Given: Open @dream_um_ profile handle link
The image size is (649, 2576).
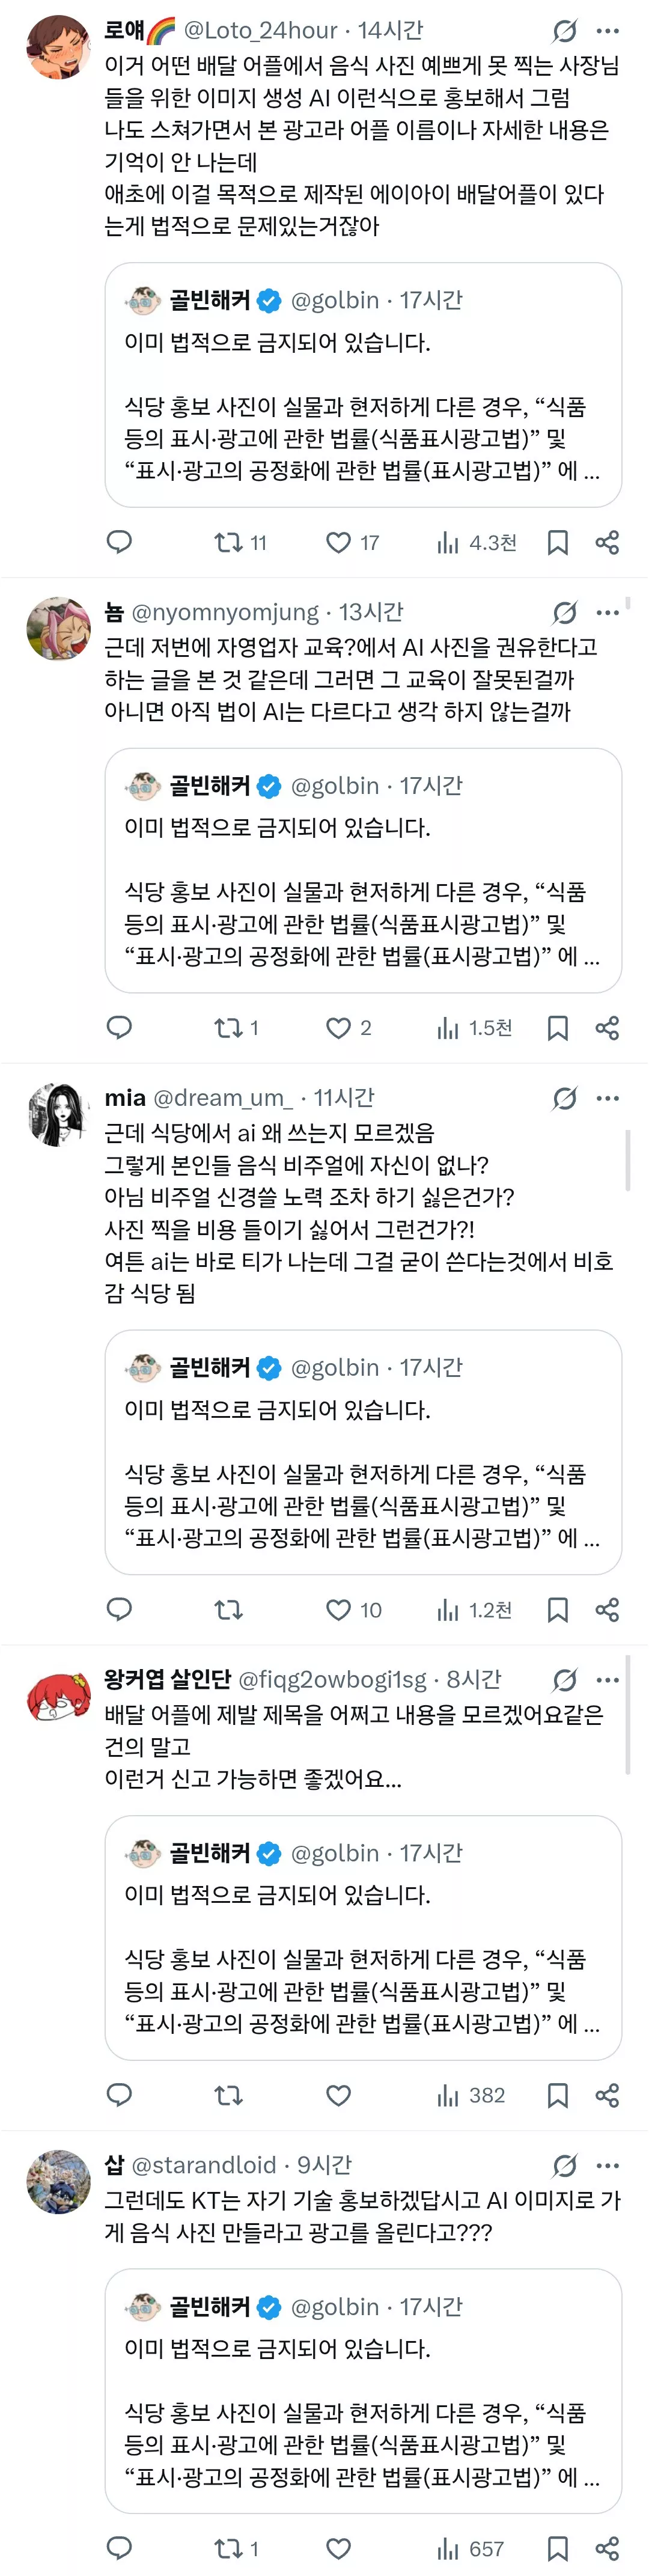Looking at the screenshot, I should (222, 1098).
